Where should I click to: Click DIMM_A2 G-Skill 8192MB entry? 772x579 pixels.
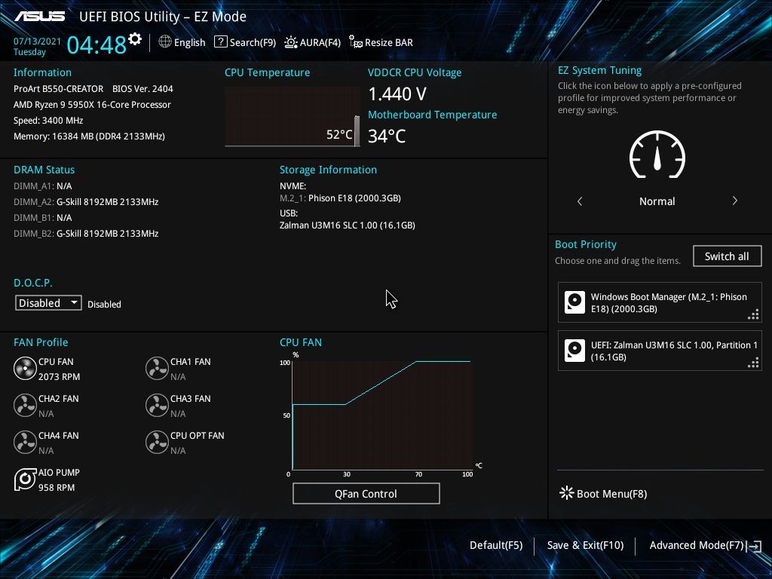pos(86,202)
